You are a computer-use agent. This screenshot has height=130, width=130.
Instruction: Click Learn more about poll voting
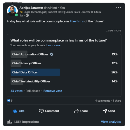(53, 45)
